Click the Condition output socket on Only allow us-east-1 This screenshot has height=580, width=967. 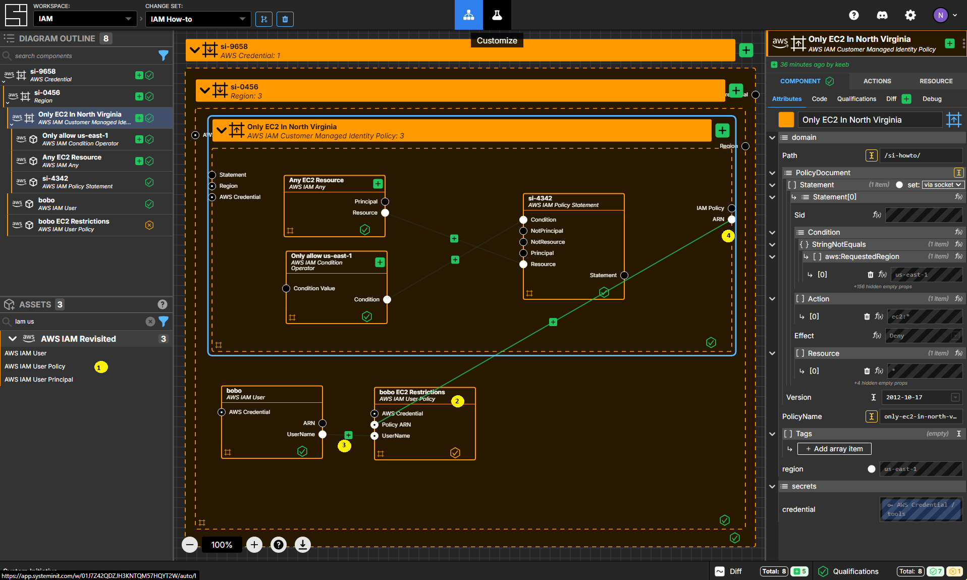387,299
